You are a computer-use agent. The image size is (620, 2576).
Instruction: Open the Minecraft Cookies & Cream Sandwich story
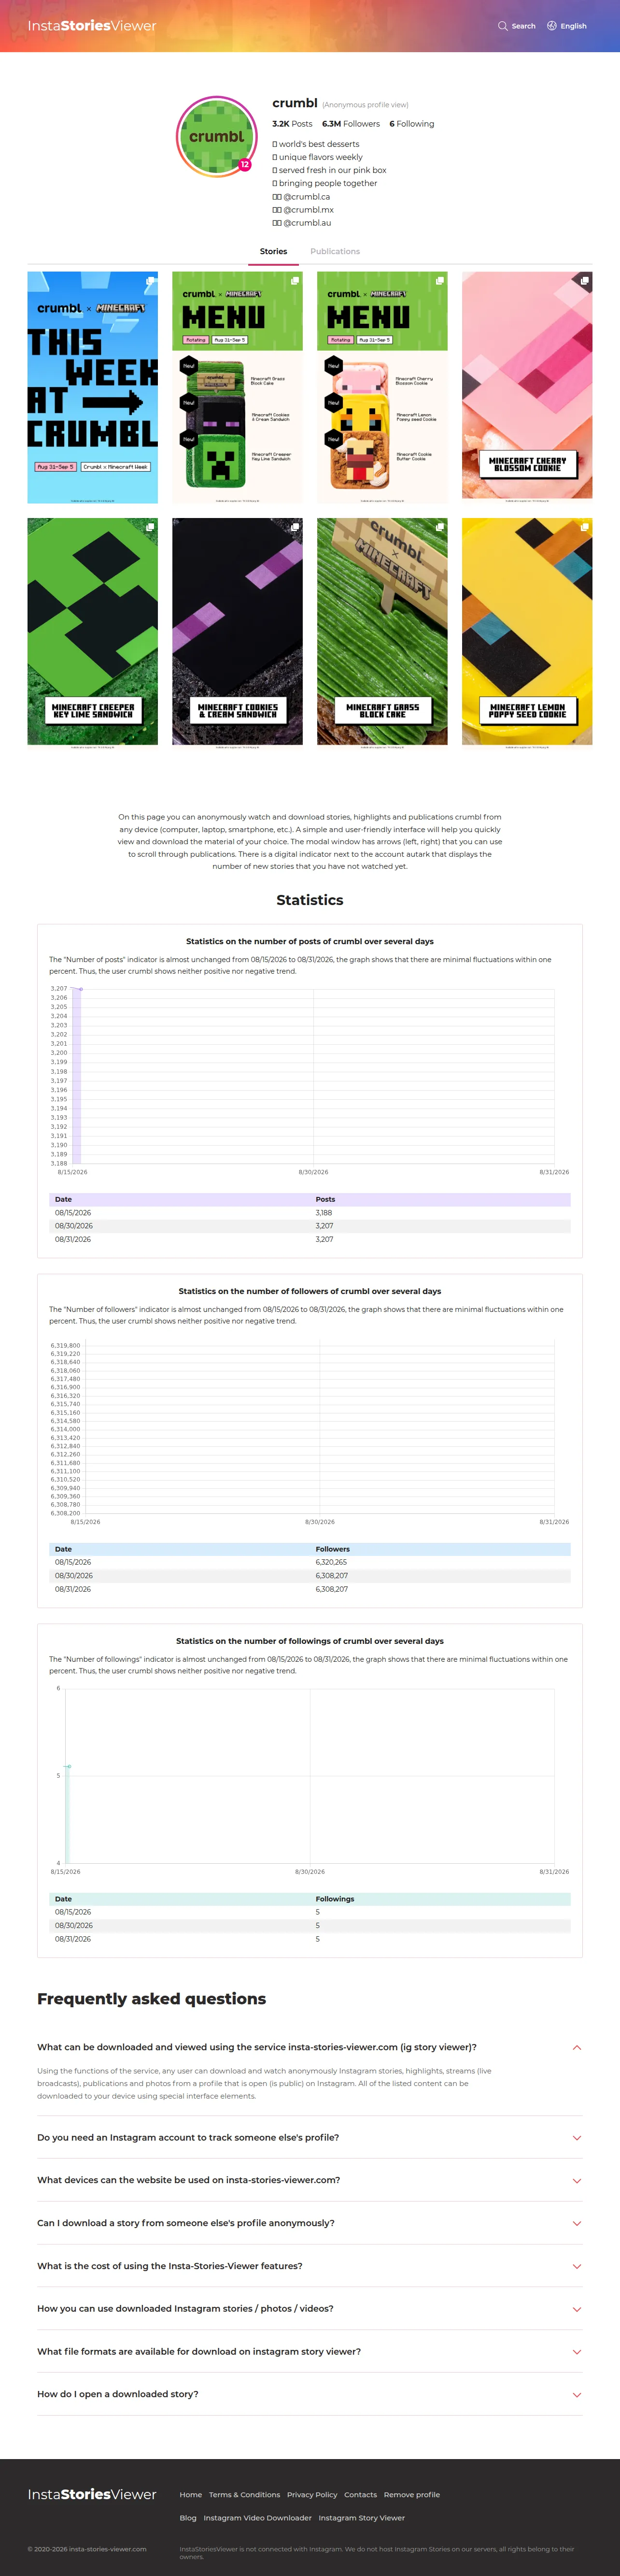(237, 631)
